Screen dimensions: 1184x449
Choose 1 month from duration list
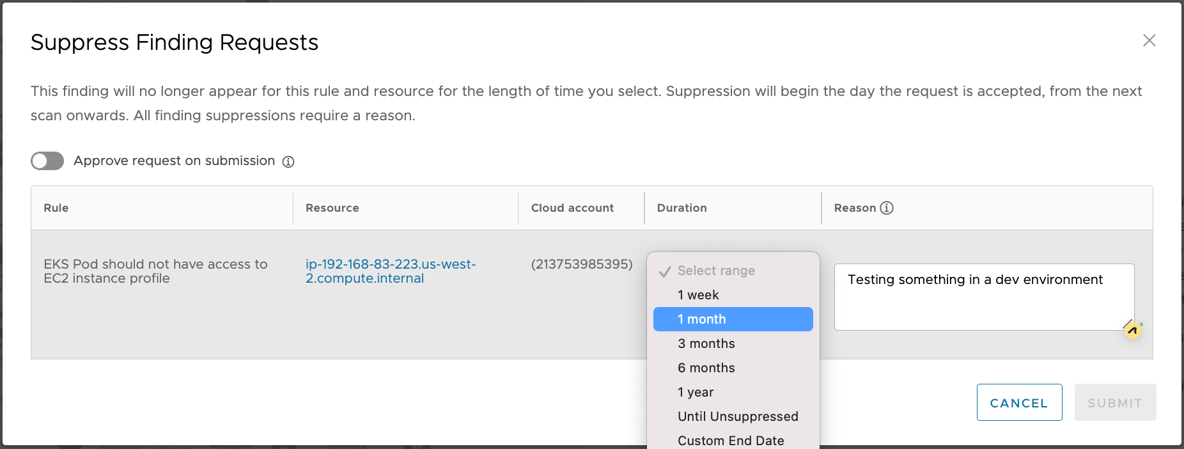coord(702,319)
